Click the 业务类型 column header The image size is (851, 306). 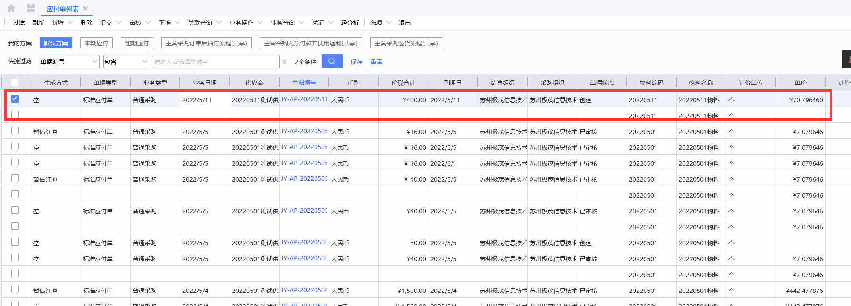click(x=155, y=83)
